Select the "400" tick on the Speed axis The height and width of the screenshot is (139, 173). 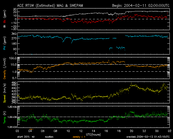tap(14, 94)
